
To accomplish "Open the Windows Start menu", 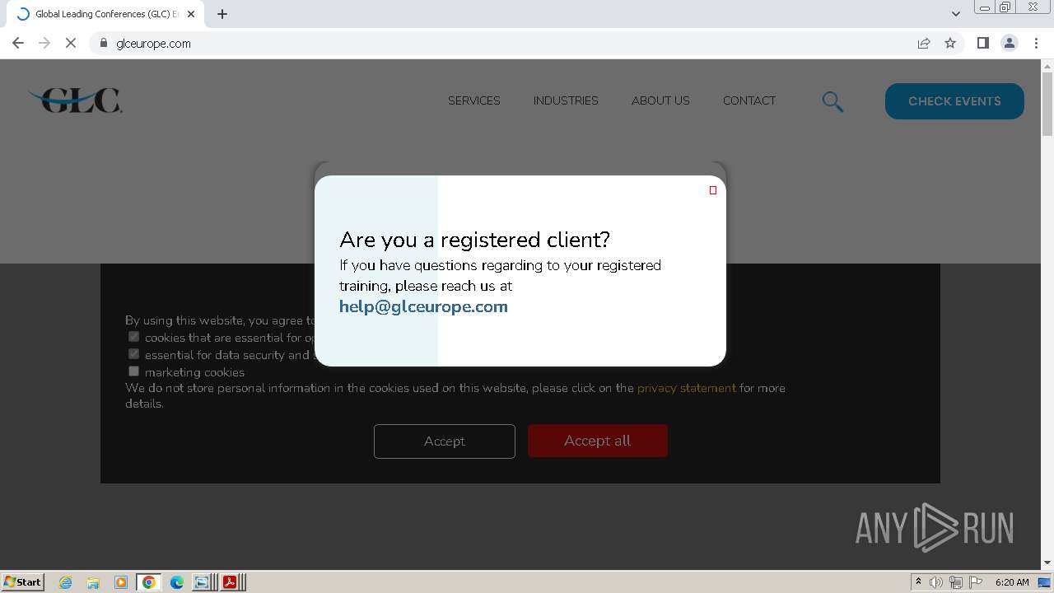I will click(22, 581).
